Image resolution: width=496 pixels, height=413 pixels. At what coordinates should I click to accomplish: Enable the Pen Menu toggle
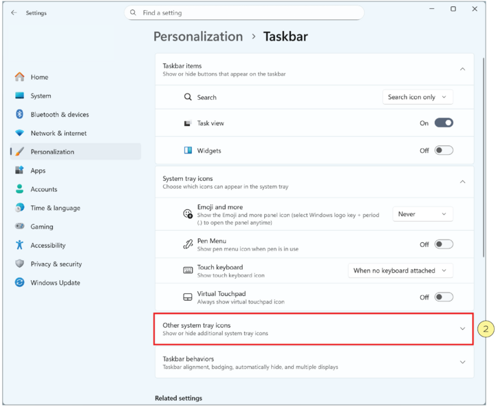click(x=444, y=244)
